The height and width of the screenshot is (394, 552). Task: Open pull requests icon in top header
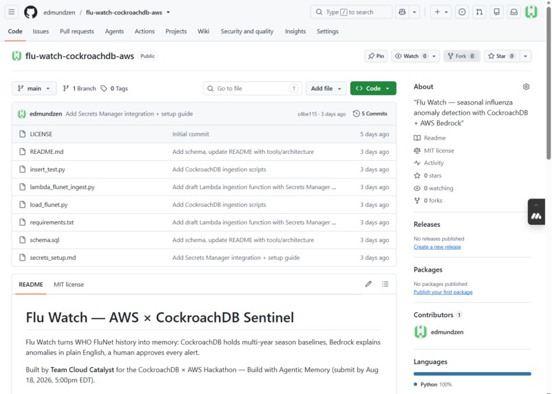(479, 12)
